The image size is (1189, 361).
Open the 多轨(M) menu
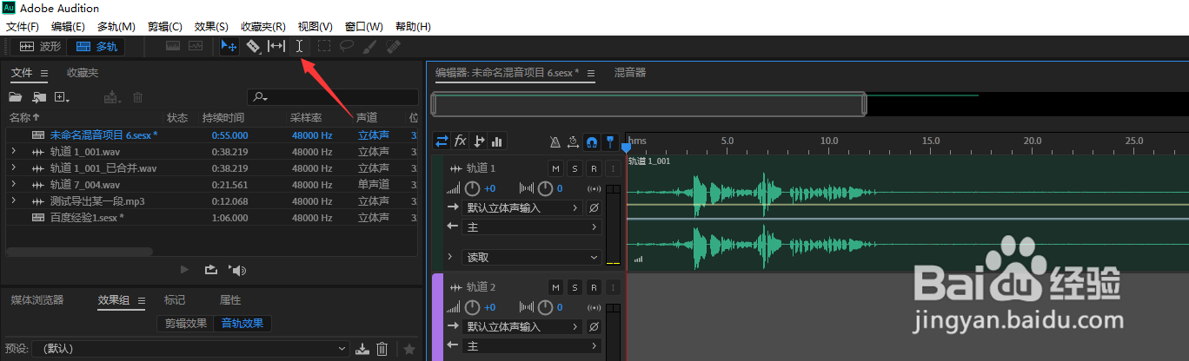click(x=116, y=27)
